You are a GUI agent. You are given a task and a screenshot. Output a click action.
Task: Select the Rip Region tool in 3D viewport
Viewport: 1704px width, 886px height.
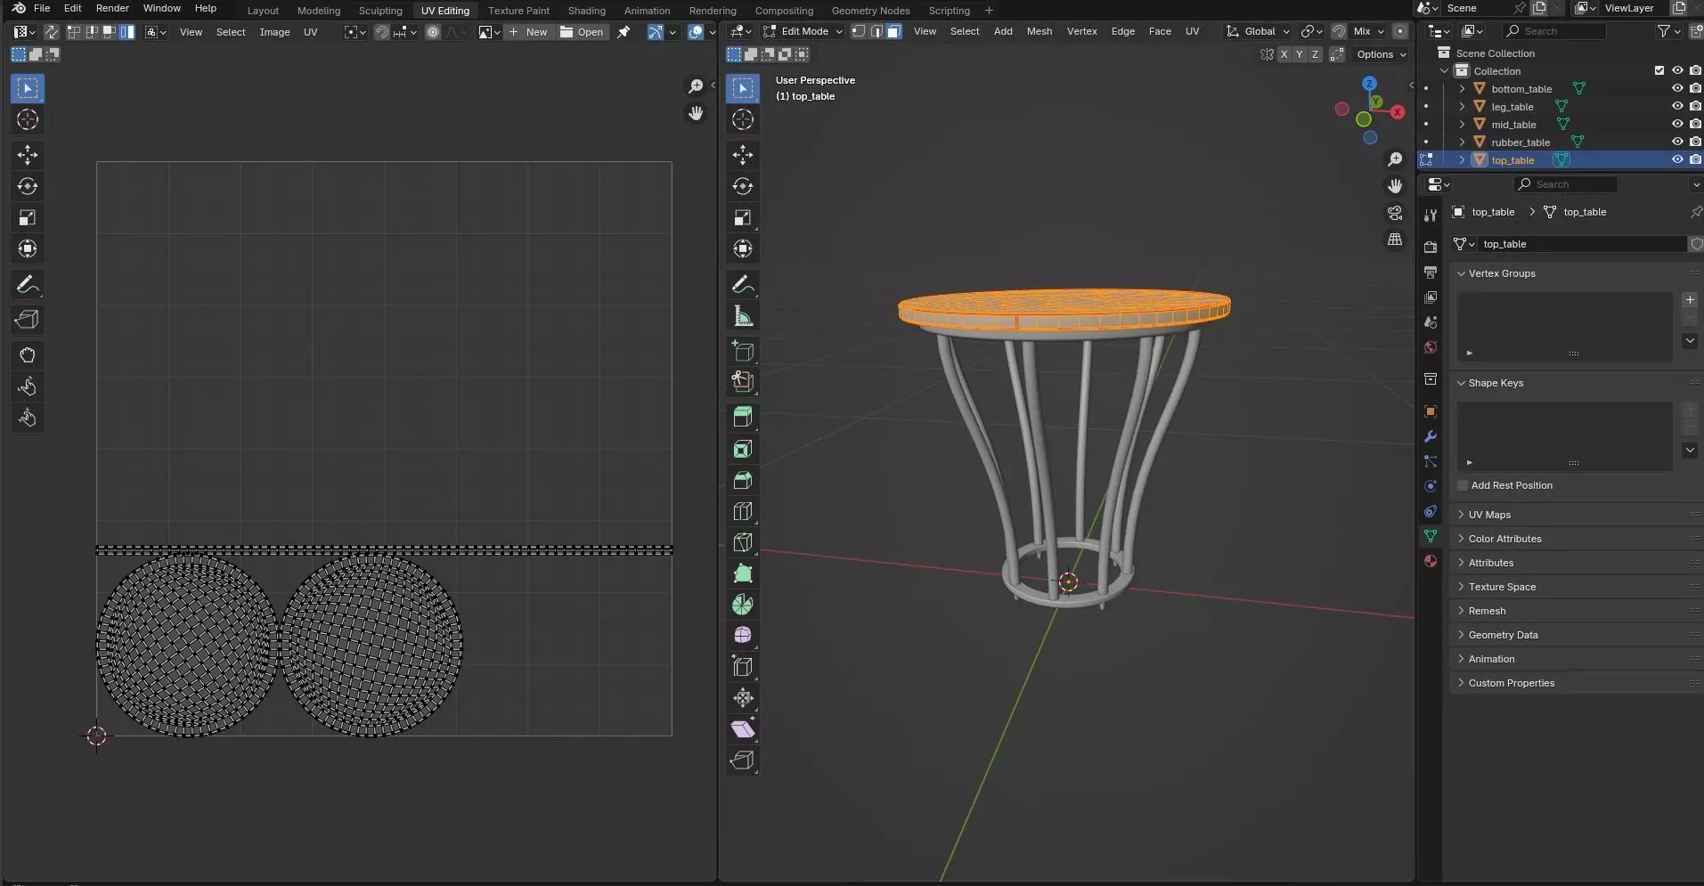coord(743,760)
